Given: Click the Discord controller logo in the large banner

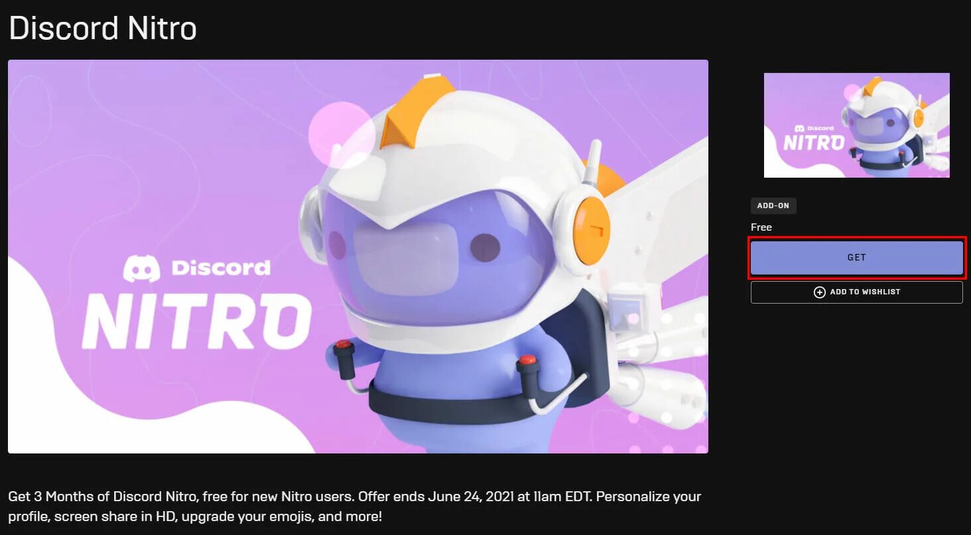Looking at the screenshot, I should (x=142, y=268).
